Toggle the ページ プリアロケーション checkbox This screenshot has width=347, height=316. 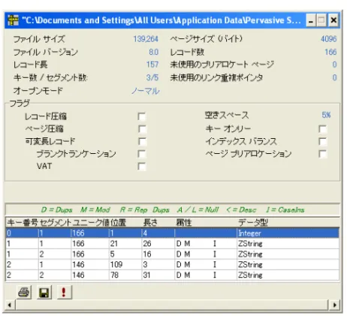[322, 154]
